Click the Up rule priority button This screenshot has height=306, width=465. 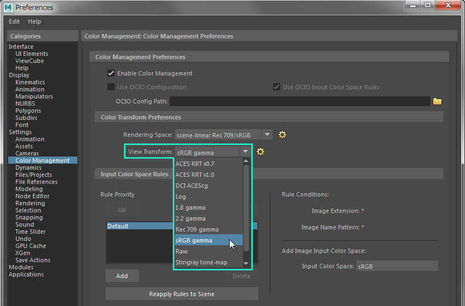click(122, 210)
